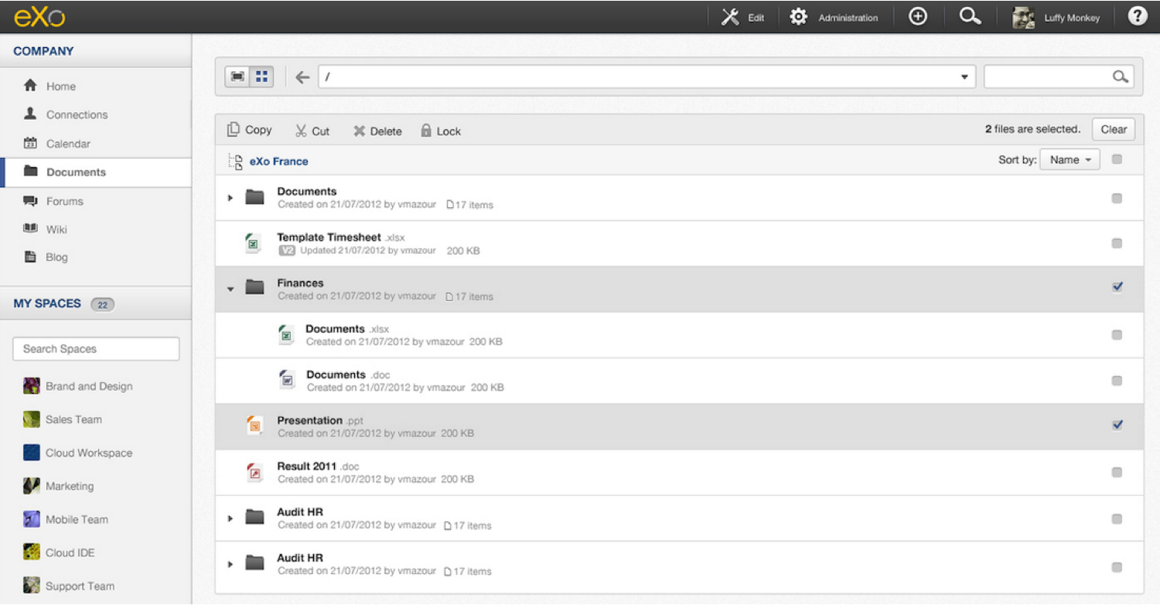
Task: Click the back arrow navigation icon
Action: (302, 77)
